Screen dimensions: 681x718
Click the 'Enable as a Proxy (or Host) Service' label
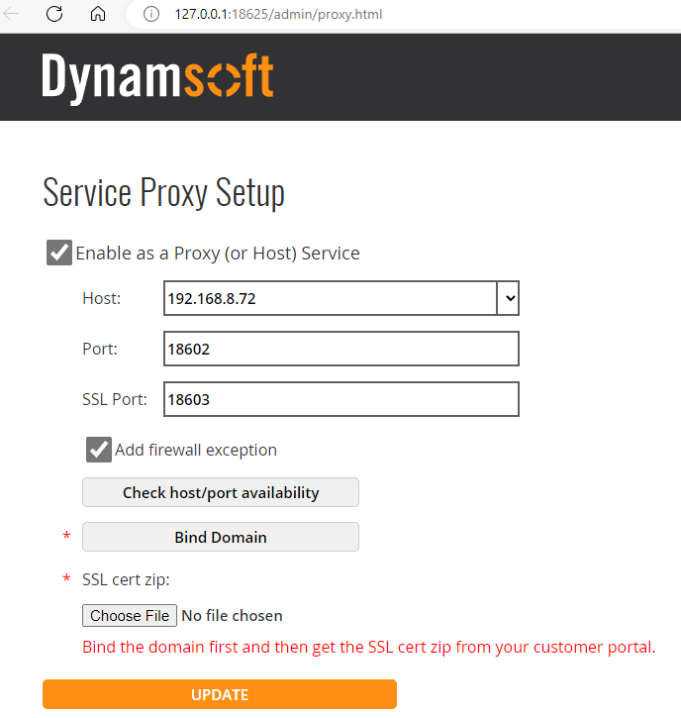218,254
